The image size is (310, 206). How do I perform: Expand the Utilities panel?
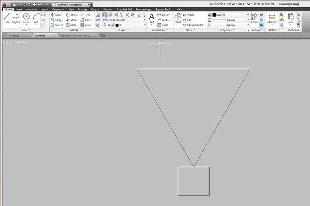(274, 30)
